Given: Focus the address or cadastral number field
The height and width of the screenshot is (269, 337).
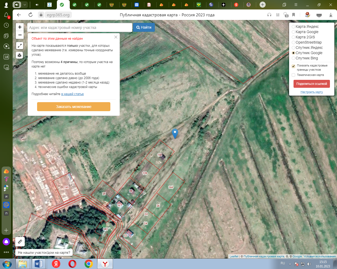Looking at the screenshot, I should pyautogui.click(x=80, y=28).
